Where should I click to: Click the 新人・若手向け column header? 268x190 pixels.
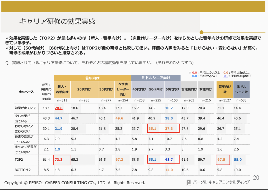[x=62, y=89]
